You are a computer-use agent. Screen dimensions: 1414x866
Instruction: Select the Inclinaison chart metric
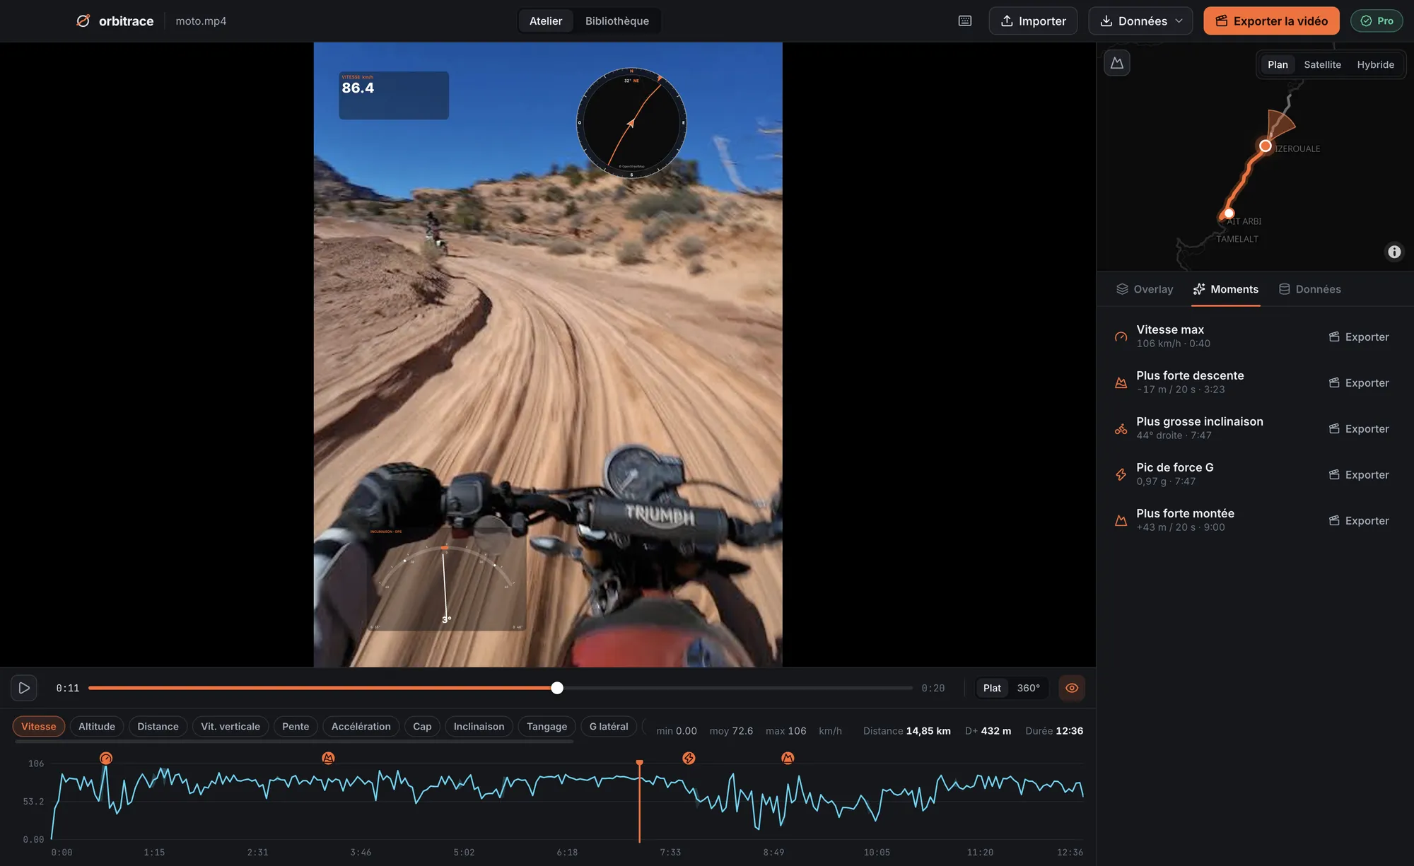479,726
